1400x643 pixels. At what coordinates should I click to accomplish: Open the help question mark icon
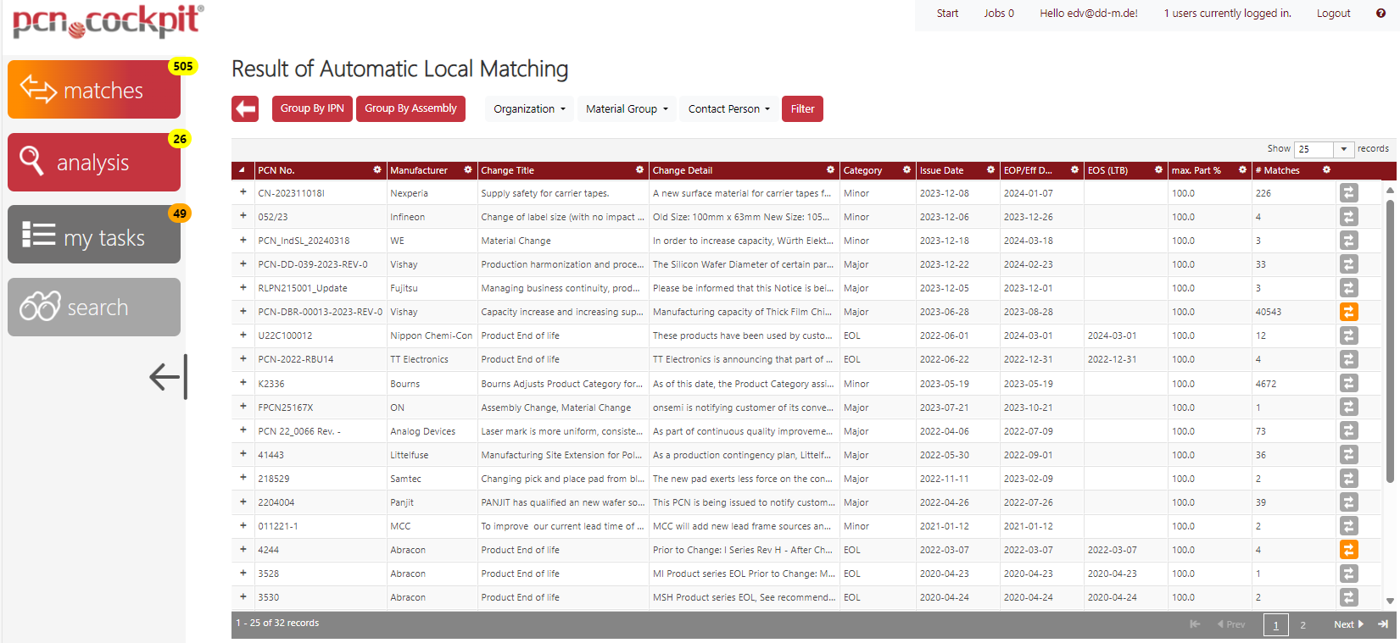1380,14
